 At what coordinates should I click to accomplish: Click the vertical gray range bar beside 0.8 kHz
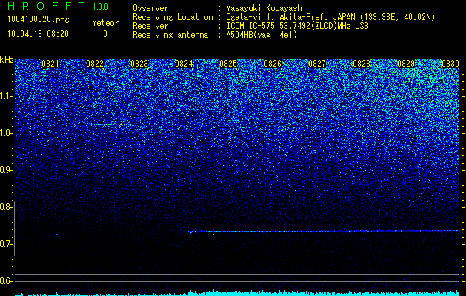(15, 228)
